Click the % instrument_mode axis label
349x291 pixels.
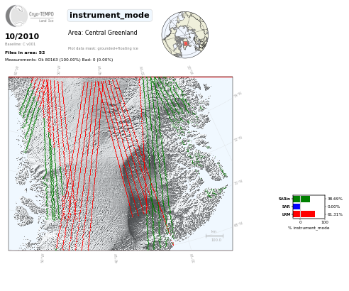[x=309, y=228]
